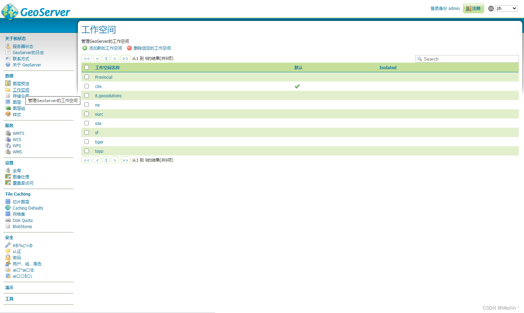
Task: Open the zh language dropdown
Action: click(x=506, y=9)
